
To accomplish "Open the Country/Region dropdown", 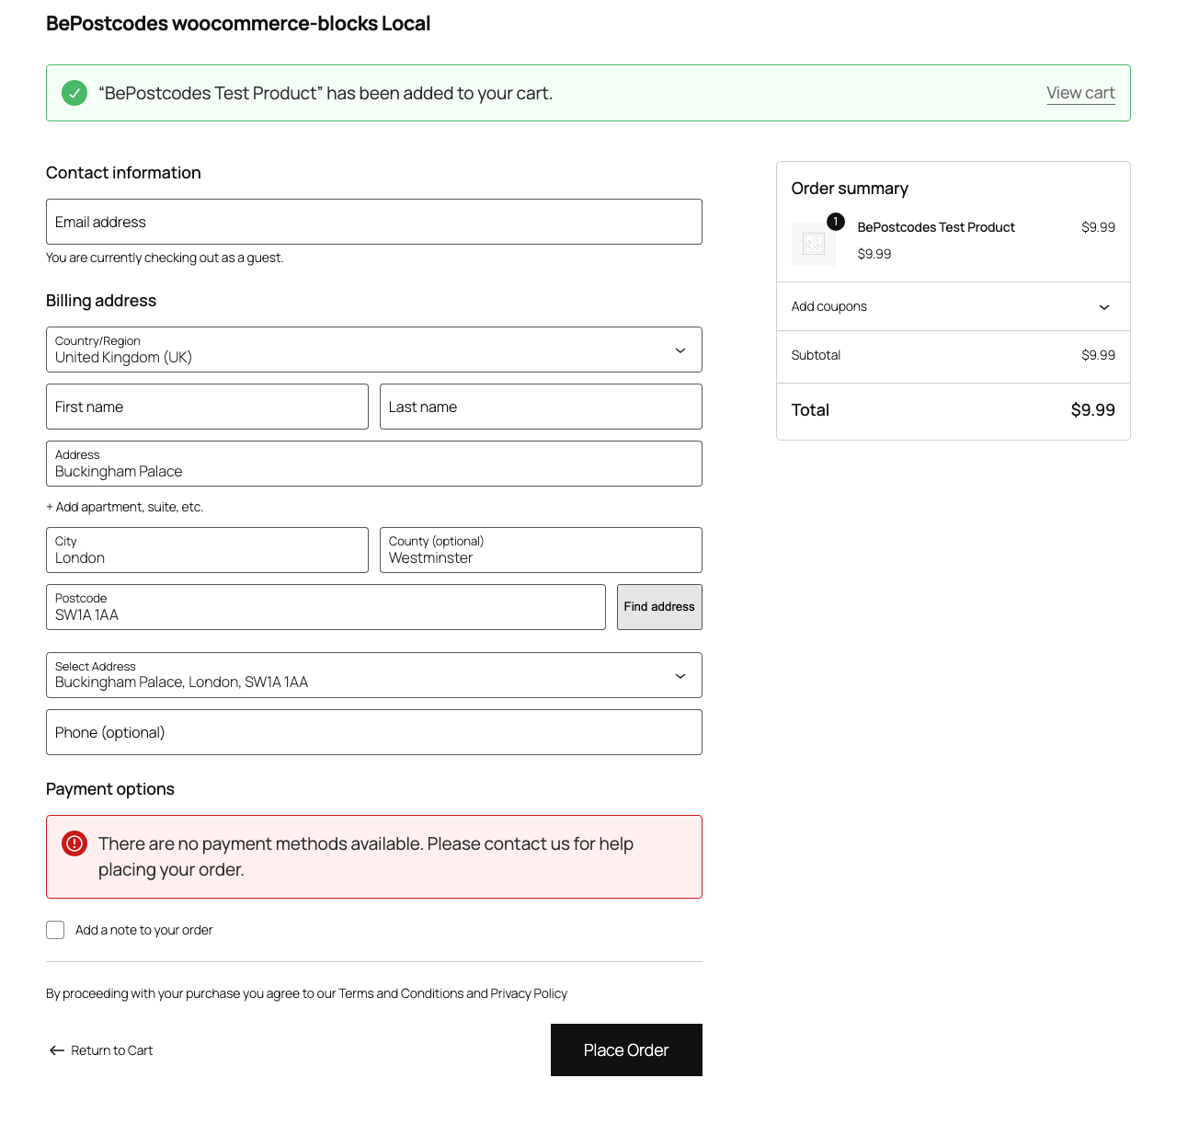I will 374,350.
